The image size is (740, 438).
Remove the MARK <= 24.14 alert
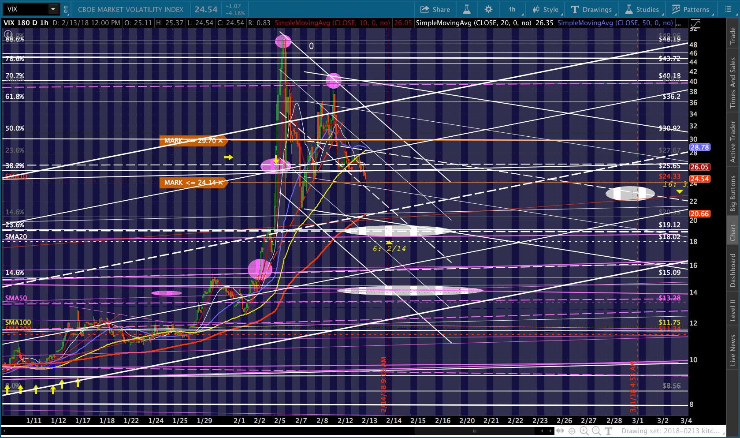(220, 183)
